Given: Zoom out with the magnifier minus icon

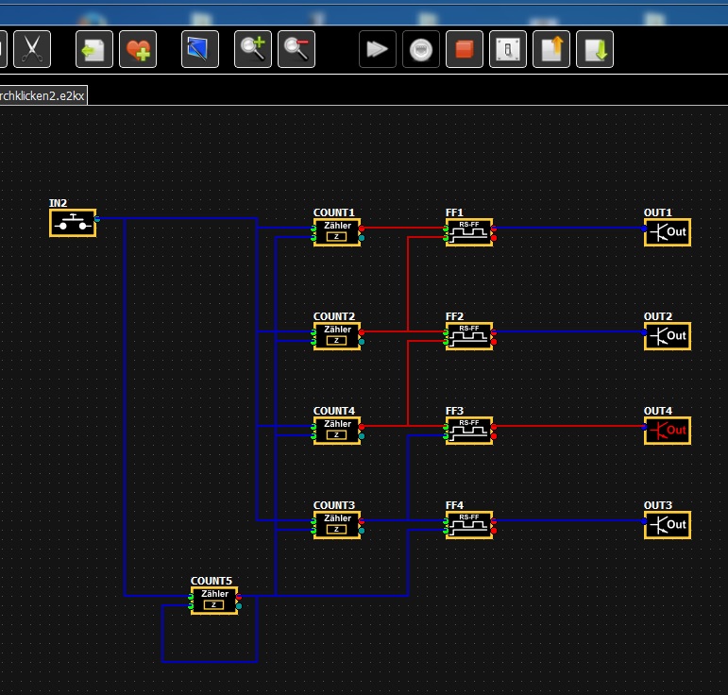Looking at the screenshot, I should point(296,49).
